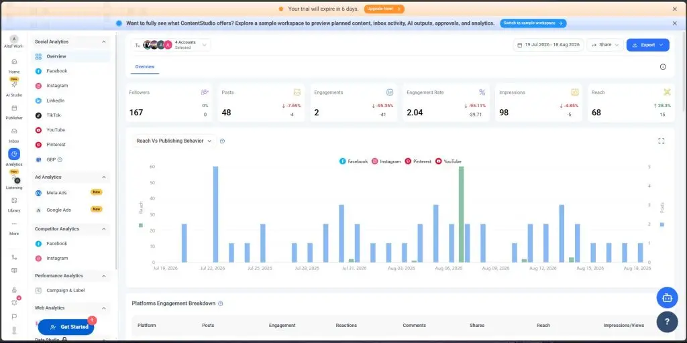
Task: Click the Engagements value 2
Action: click(x=317, y=113)
